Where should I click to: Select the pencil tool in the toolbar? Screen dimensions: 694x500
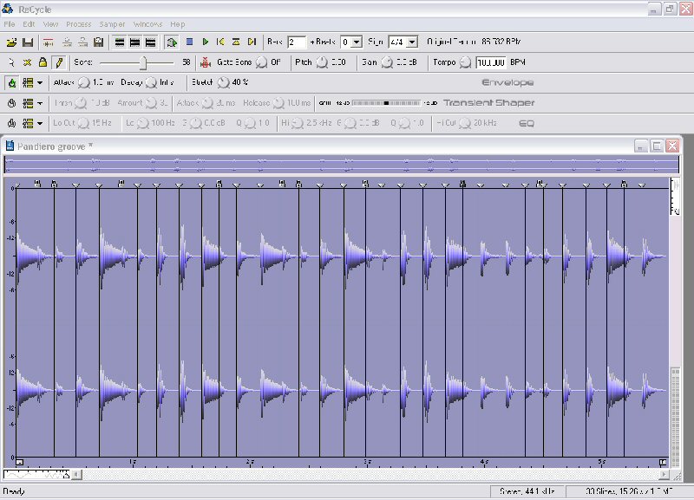coord(59,62)
